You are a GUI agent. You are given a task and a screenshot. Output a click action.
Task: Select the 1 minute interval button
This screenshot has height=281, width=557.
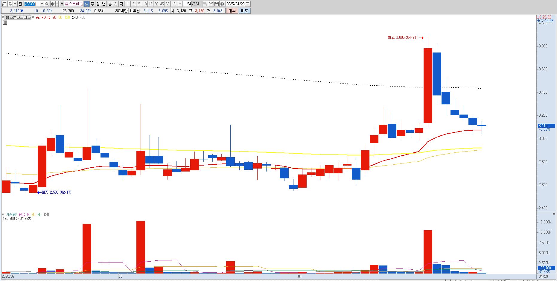tap(128, 4)
